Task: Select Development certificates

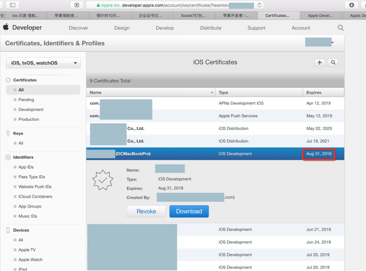Action: [31, 109]
